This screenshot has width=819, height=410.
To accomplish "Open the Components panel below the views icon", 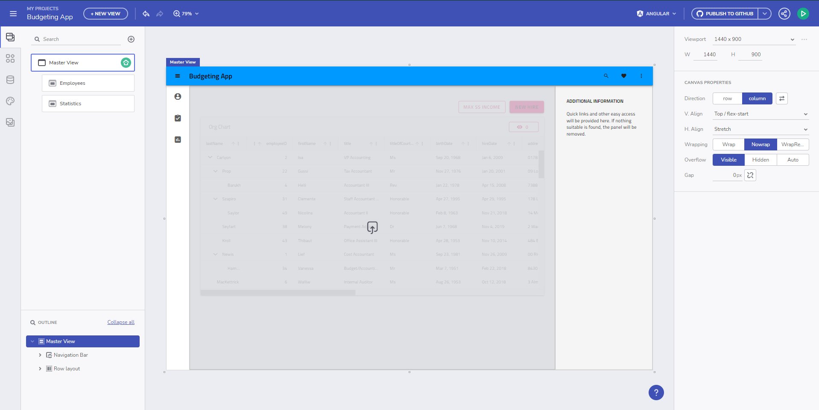I will coord(10,59).
